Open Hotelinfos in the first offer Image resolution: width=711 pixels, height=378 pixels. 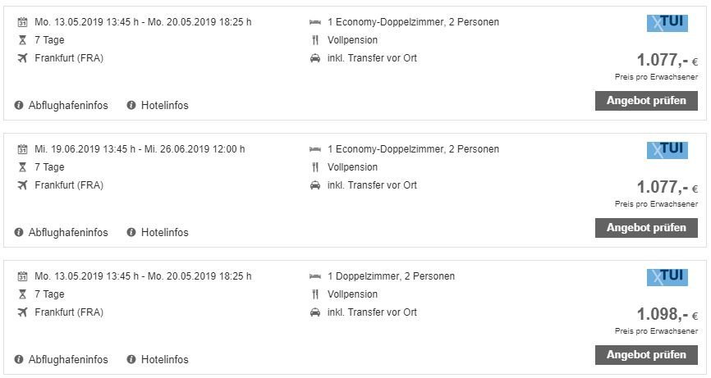pyautogui.click(x=164, y=106)
